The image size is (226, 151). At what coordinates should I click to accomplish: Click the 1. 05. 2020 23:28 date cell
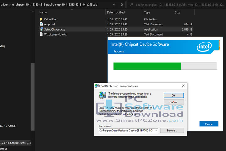117,34
